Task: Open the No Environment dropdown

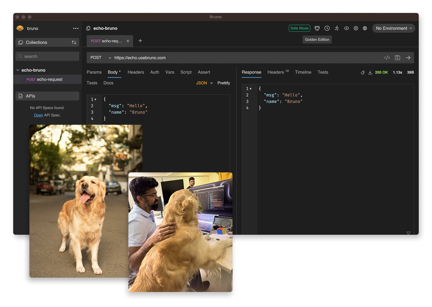Action: tap(394, 28)
